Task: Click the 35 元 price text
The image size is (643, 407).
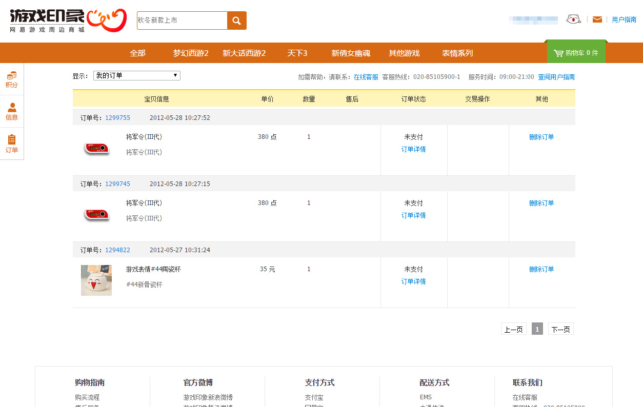Action: click(268, 269)
